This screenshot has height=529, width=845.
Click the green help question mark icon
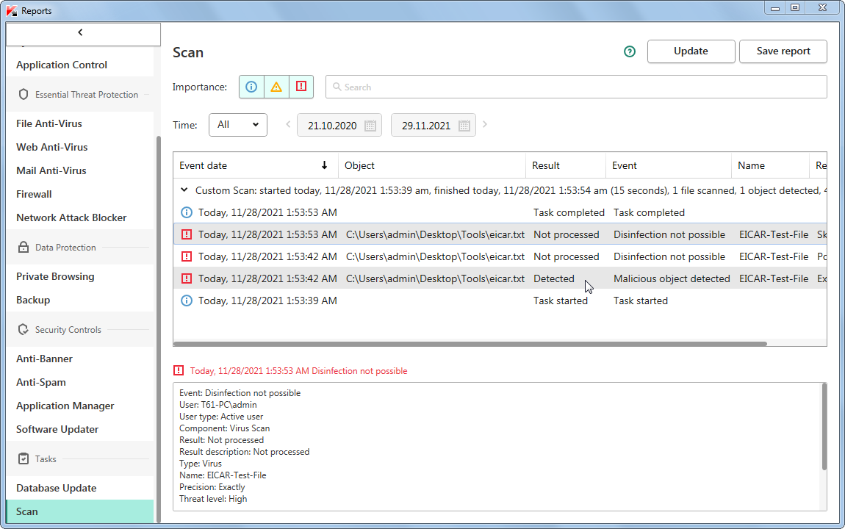click(629, 51)
